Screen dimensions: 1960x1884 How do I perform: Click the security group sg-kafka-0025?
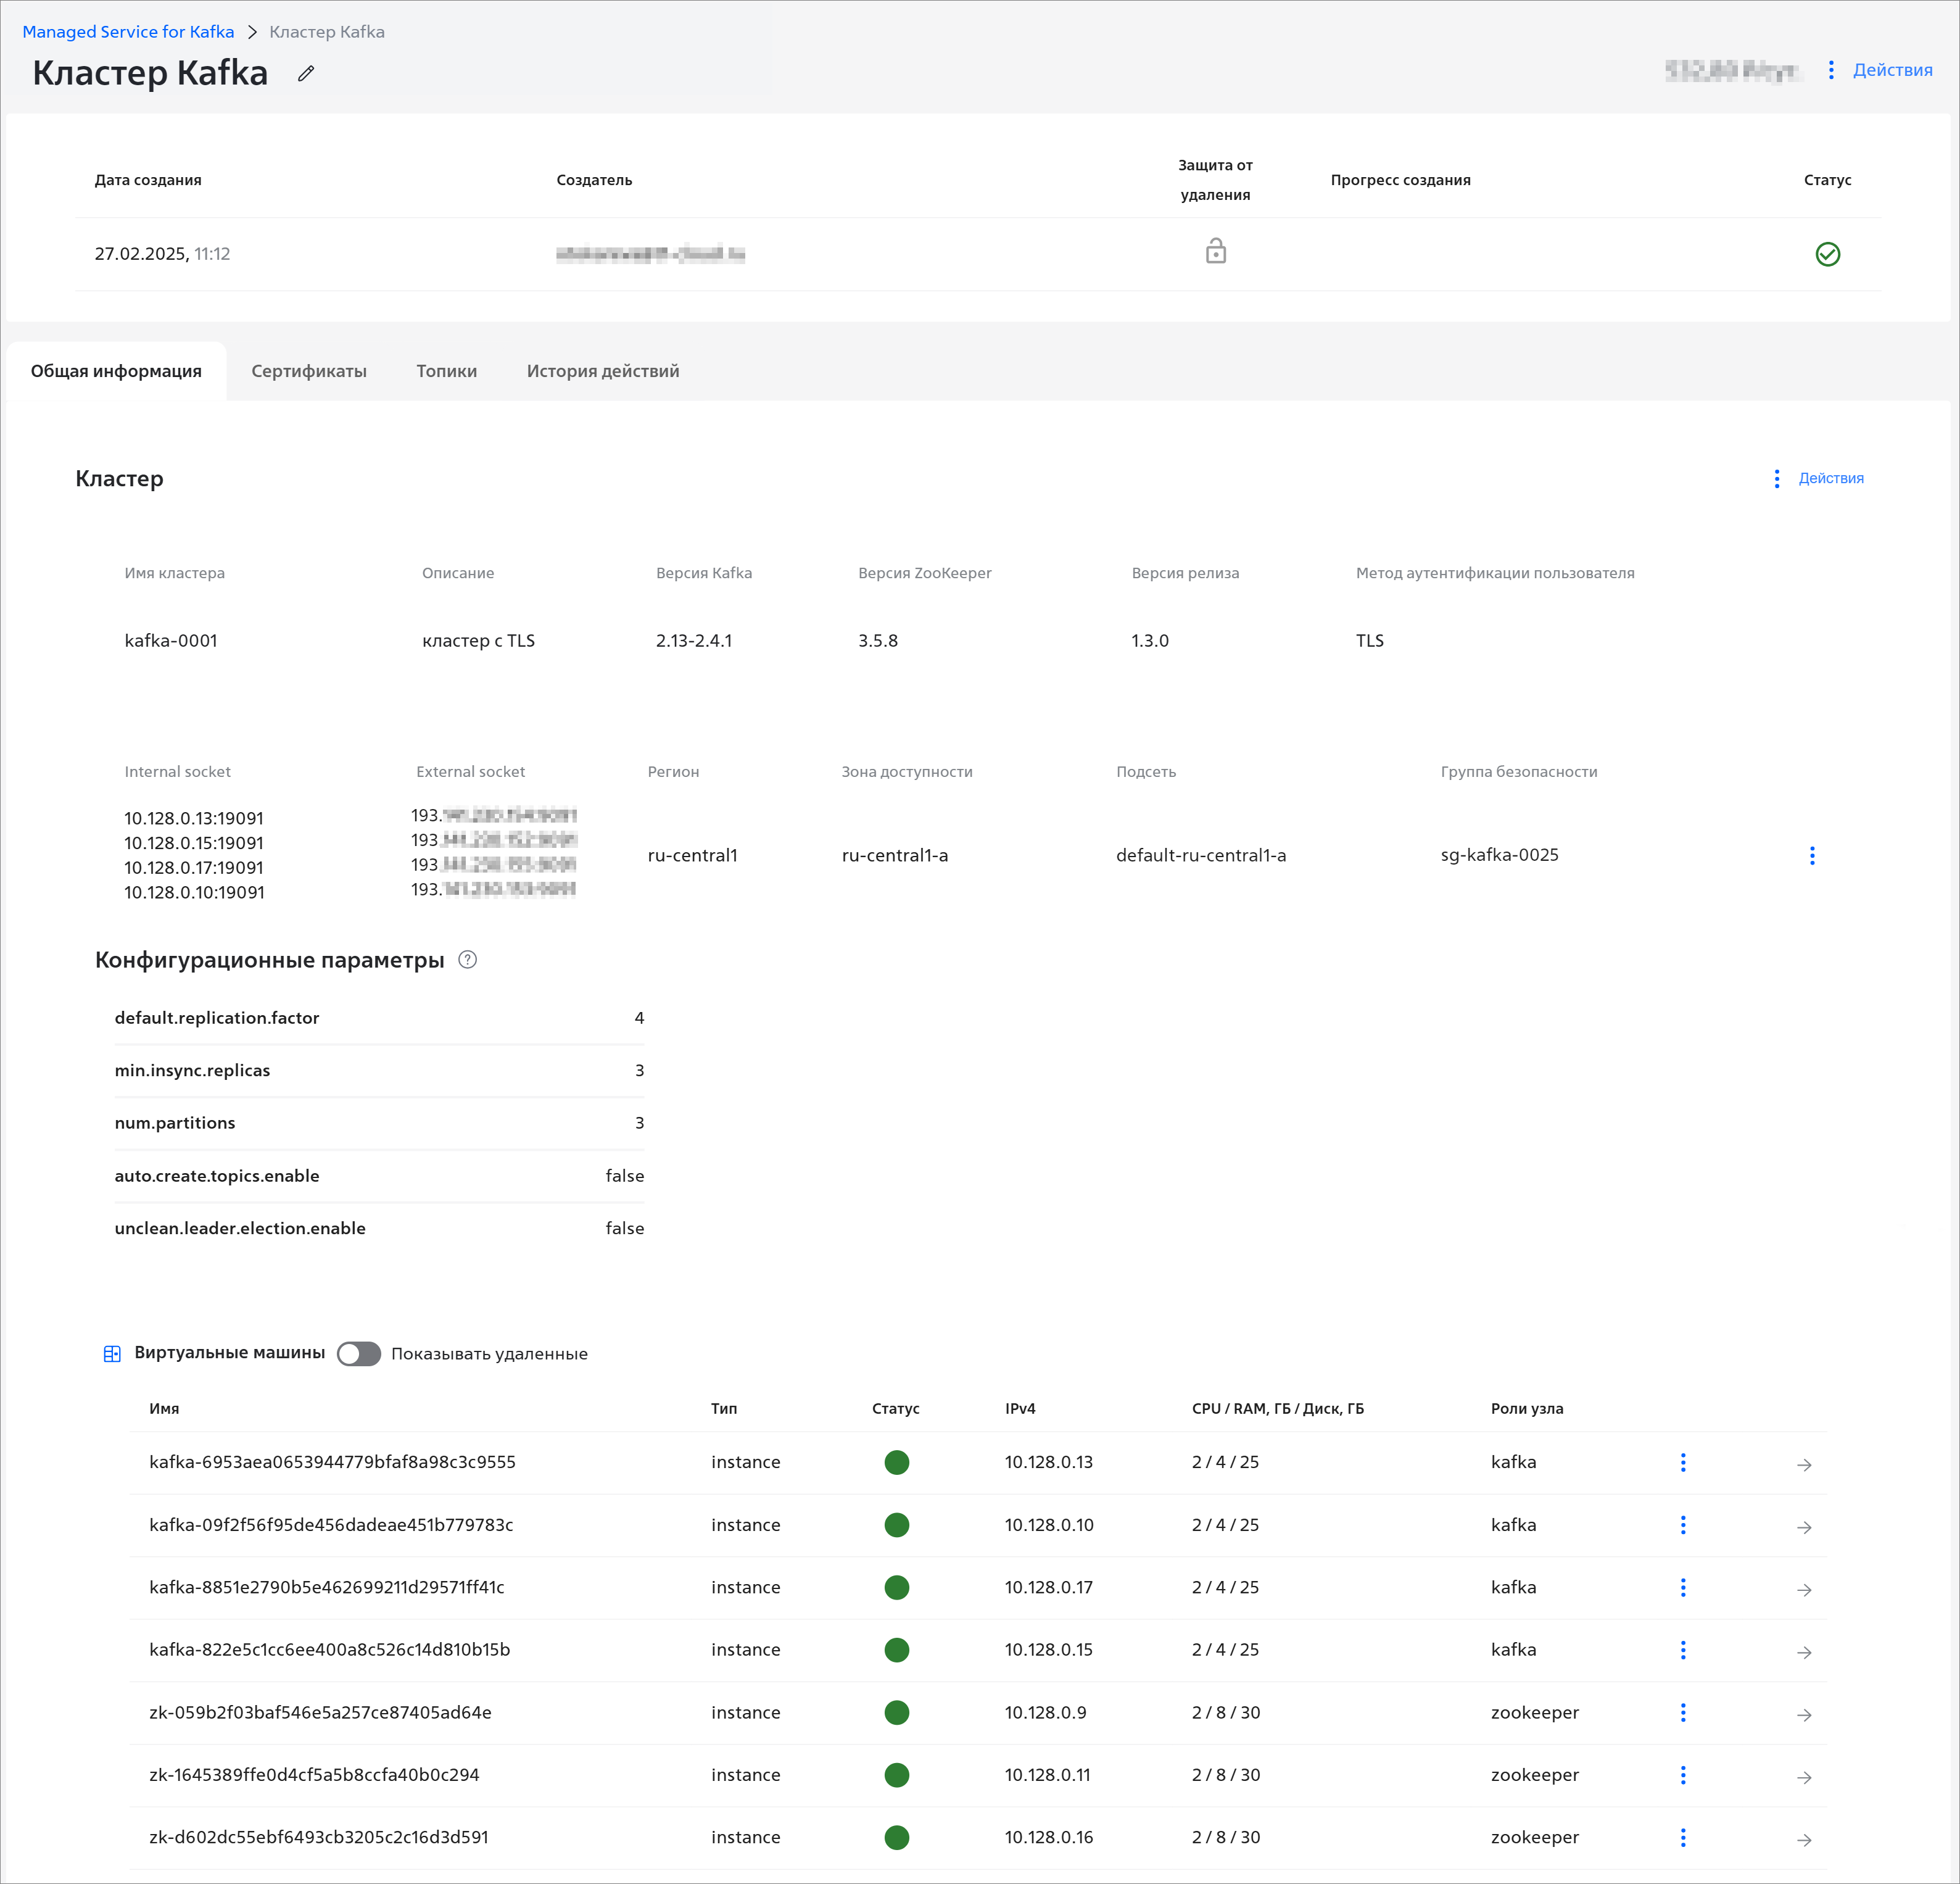(x=1499, y=855)
